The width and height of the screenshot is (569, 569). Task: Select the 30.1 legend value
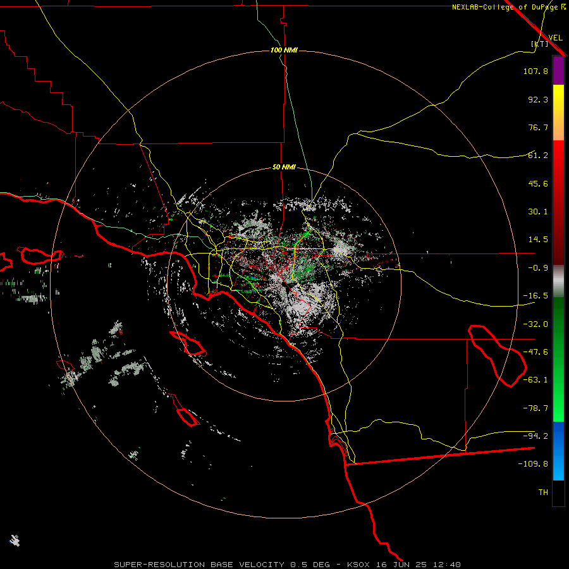[538, 212]
